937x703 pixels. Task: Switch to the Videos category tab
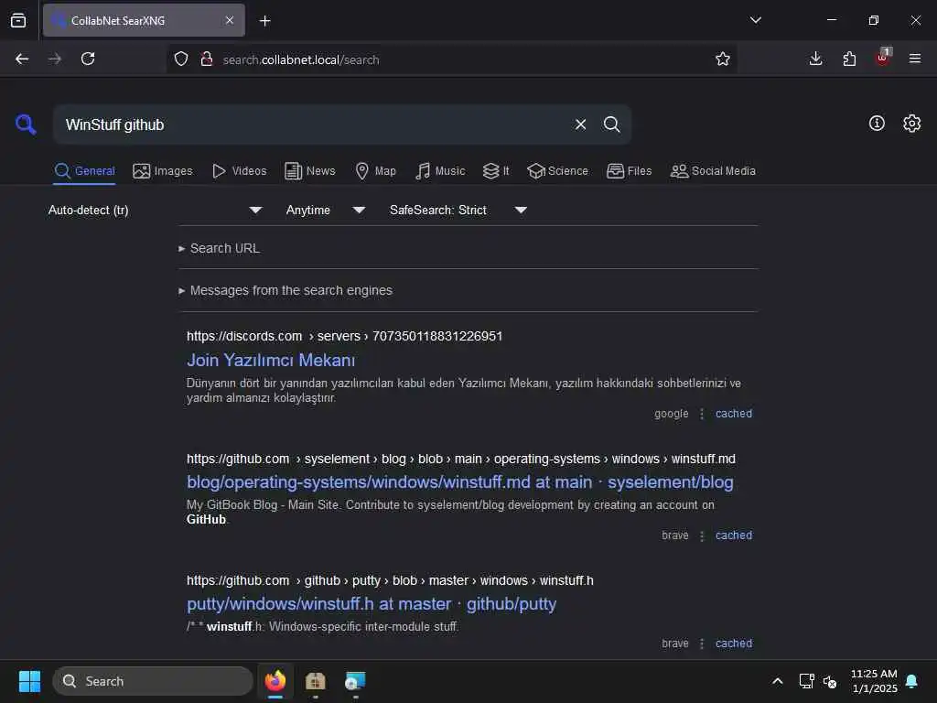(x=239, y=171)
